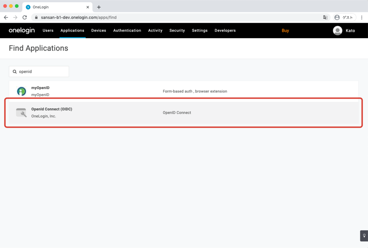The height and width of the screenshot is (248, 368).
Task: Focus the browser address bar
Action: coord(181,17)
